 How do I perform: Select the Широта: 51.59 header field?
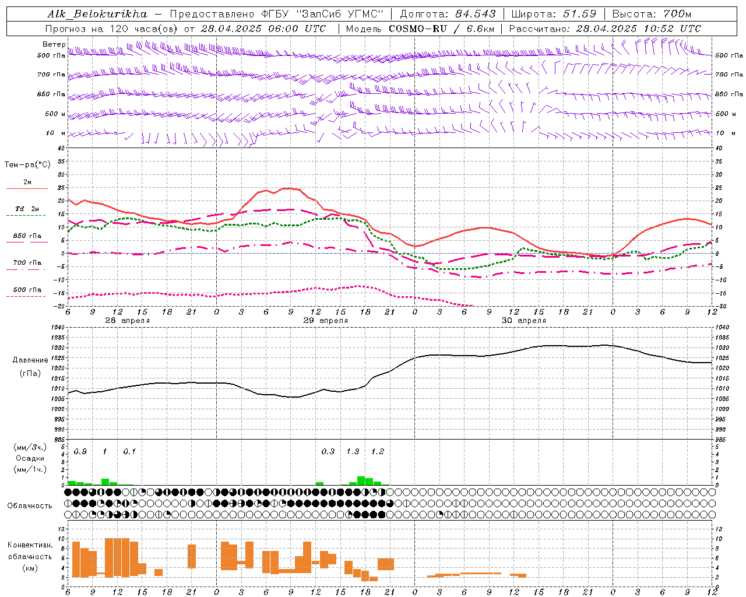pos(554,14)
